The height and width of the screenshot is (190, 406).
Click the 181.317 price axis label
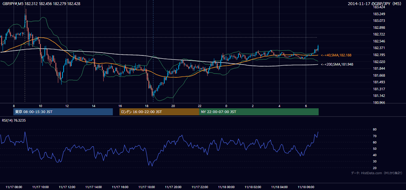tap(379, 89)
